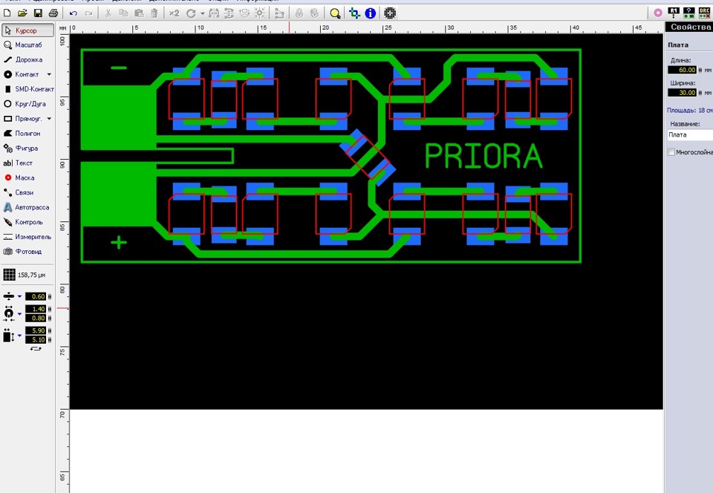713x493 pixels.
Task: Toggle the R1 component panel icon
Action: (674, 13)
